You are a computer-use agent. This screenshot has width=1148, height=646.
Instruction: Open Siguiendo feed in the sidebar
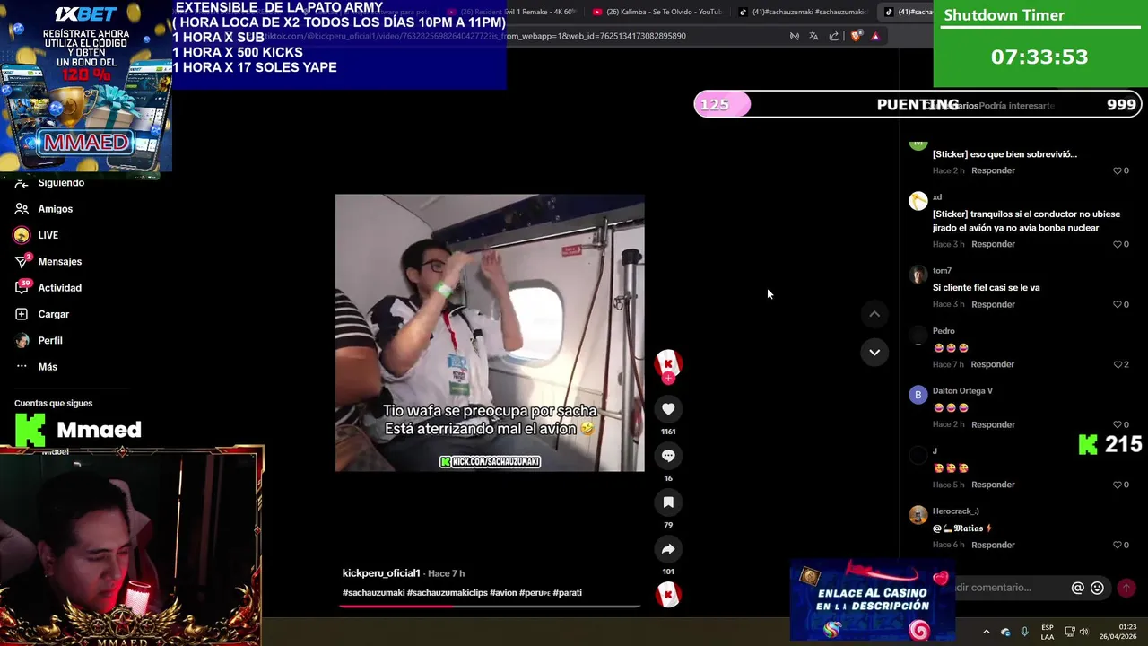pyautogui.click(x=49, y=183)
